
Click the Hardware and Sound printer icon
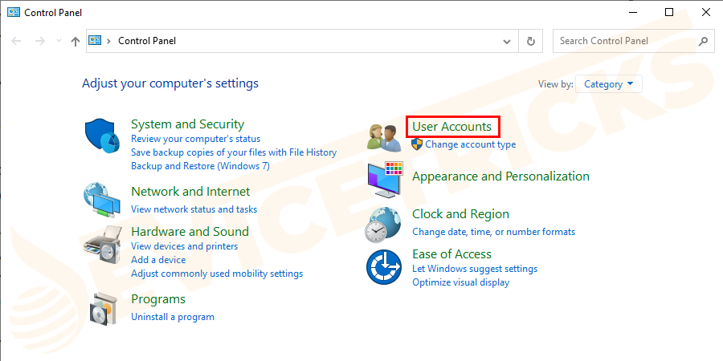point(102,245)
